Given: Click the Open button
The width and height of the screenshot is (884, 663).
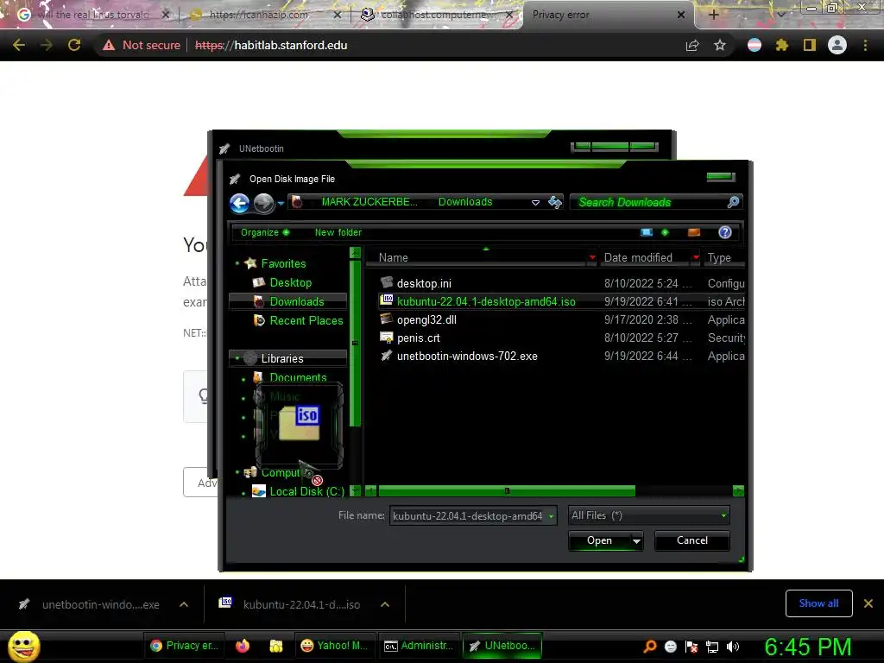Looking at the screenshot, I should click(x=599, y=540).
